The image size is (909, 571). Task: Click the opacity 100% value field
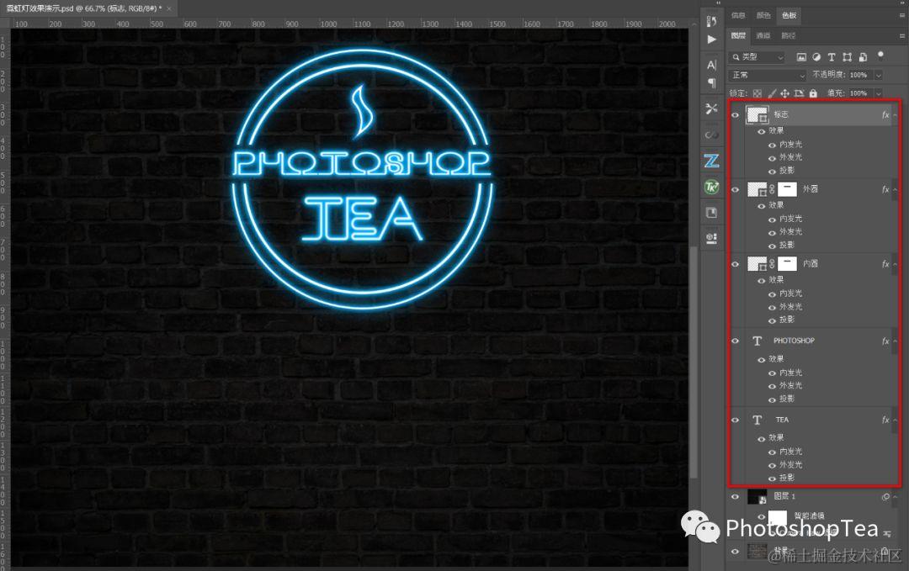point(859,76)
